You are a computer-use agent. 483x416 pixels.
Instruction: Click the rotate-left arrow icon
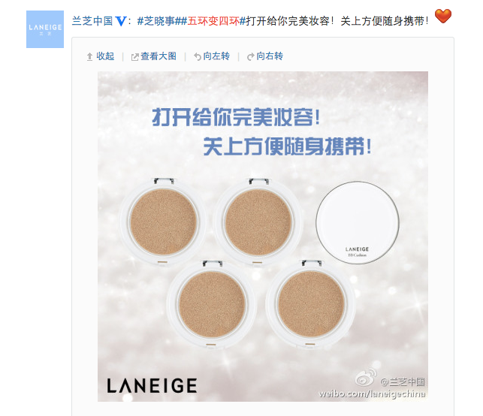pos(197,56)
